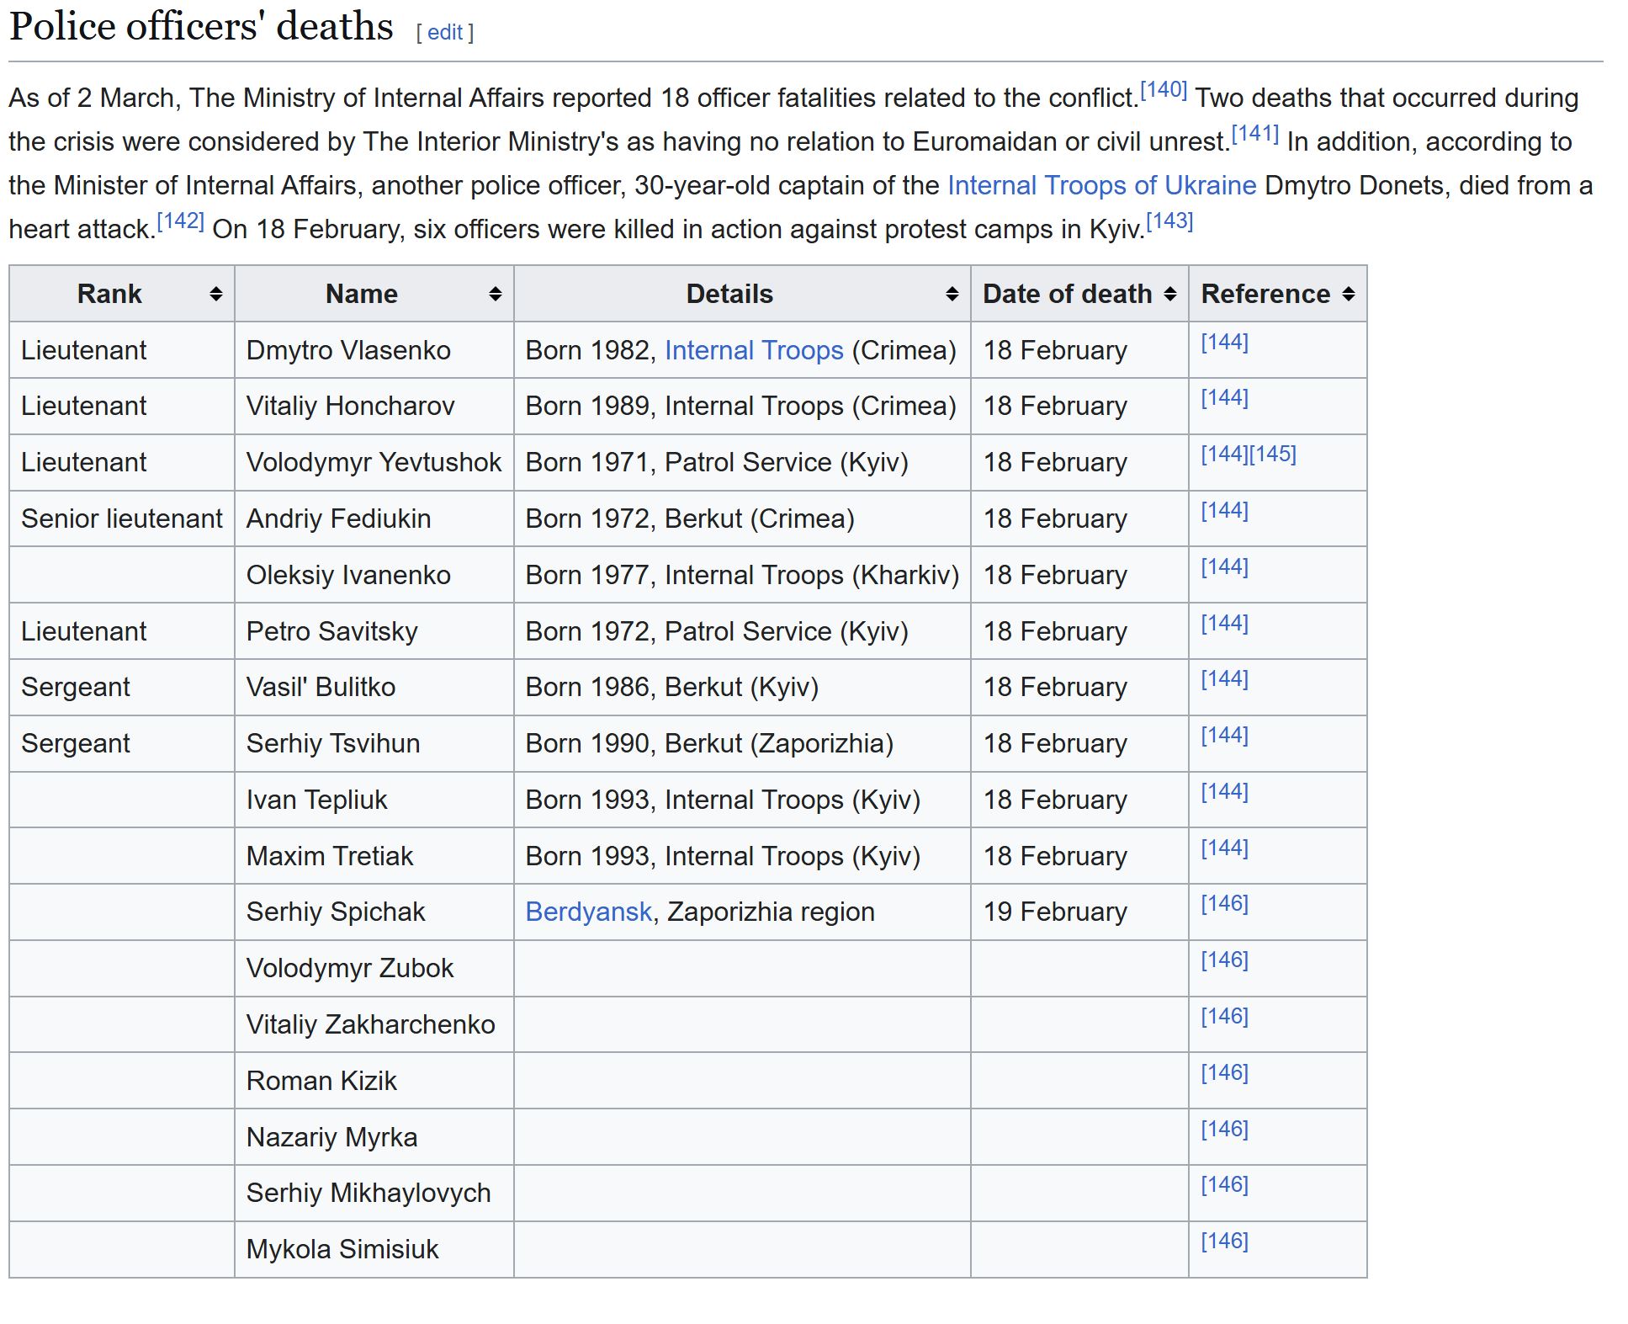Click the Details column header
The height and width of the screenshot is (1324, 1628).
click(x=729, y=294)
